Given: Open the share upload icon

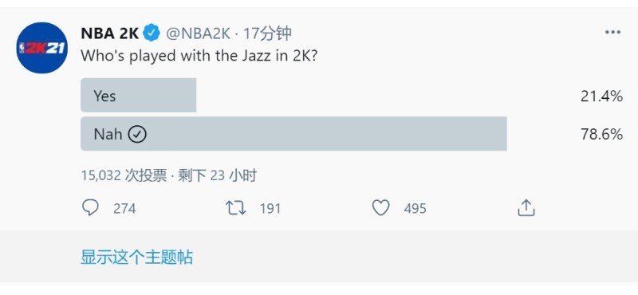Looking at the screenshot, I should (526, 207).
